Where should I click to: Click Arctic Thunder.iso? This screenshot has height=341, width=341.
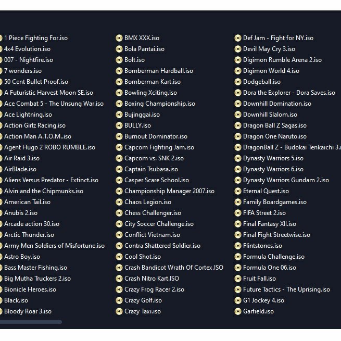click(x=29, y=235)
